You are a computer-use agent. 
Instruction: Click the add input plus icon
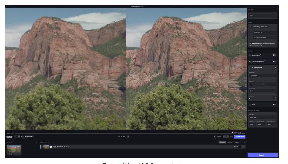36,142
